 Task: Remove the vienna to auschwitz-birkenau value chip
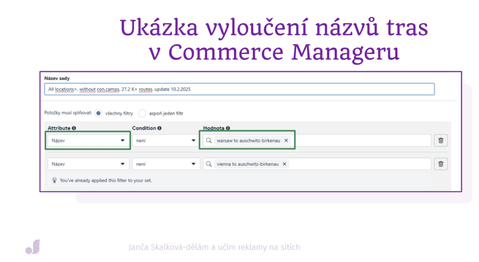point(284,164)
